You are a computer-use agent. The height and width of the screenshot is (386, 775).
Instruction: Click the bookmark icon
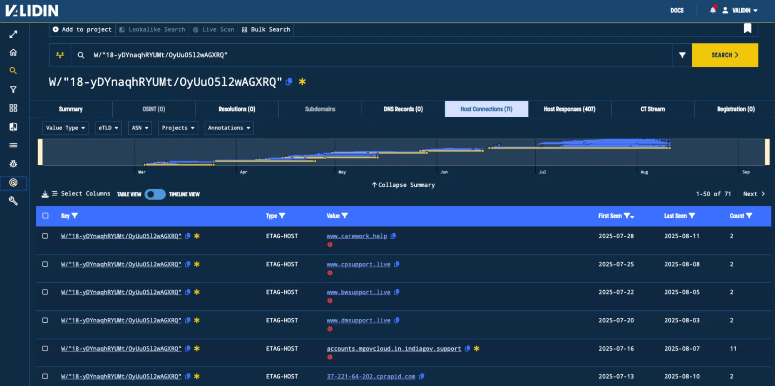click(748, 28)
